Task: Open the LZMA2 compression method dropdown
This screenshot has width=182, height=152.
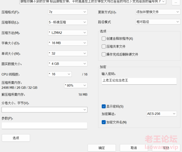Action: [x=68, y=33]
